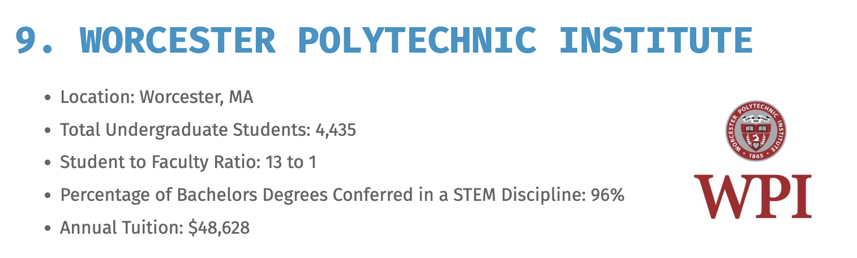Click the Student to Faculty Ratio label

pos(160,162)
